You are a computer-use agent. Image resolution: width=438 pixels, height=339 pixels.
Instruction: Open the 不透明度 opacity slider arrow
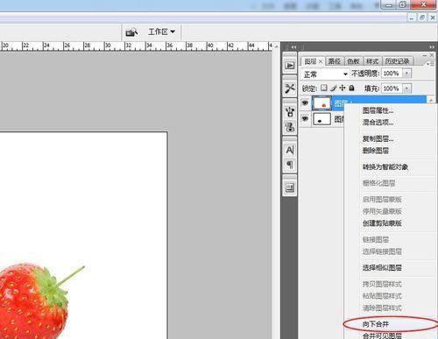(407, 74)
